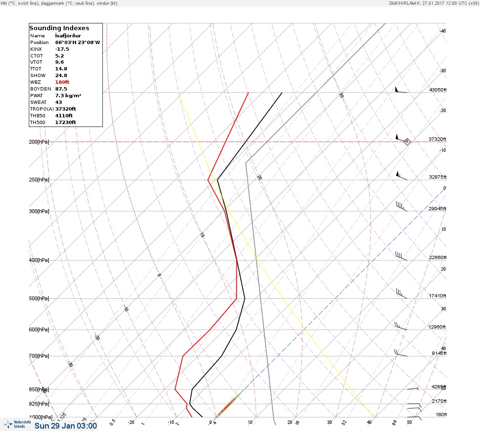Click the red WBZ value 180ft
This screenshot has width=480, height=431.
62,82
